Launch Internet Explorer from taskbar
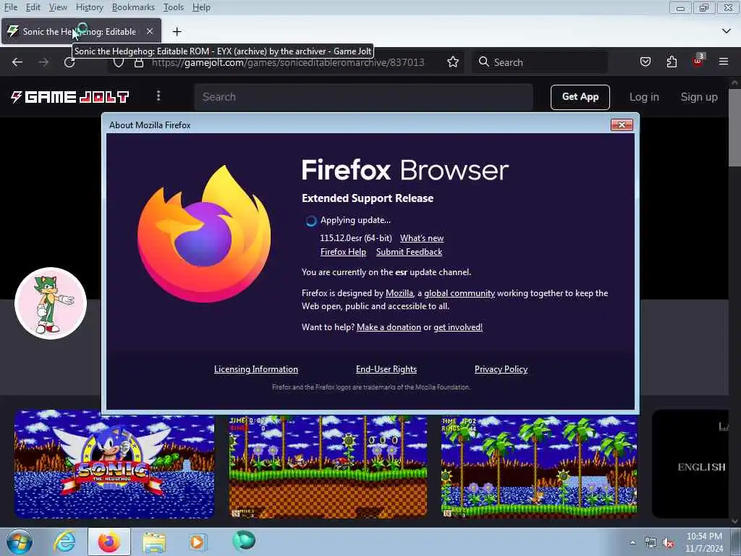This screenshot has width=741, height=556. pyautogui.click(x=64, y=542)
